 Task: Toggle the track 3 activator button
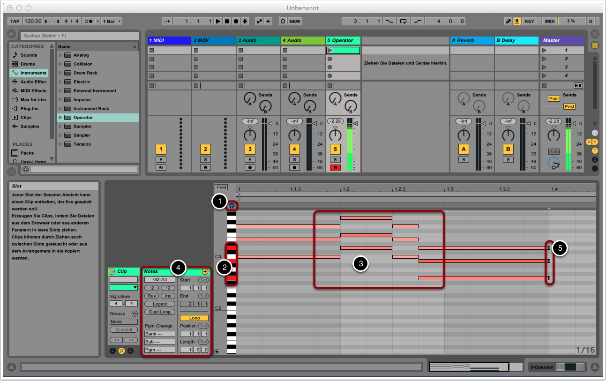[250, 149]
